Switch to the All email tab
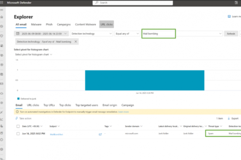Image resolution: width=241 pixels, height=160 pixels. (21, 24)
